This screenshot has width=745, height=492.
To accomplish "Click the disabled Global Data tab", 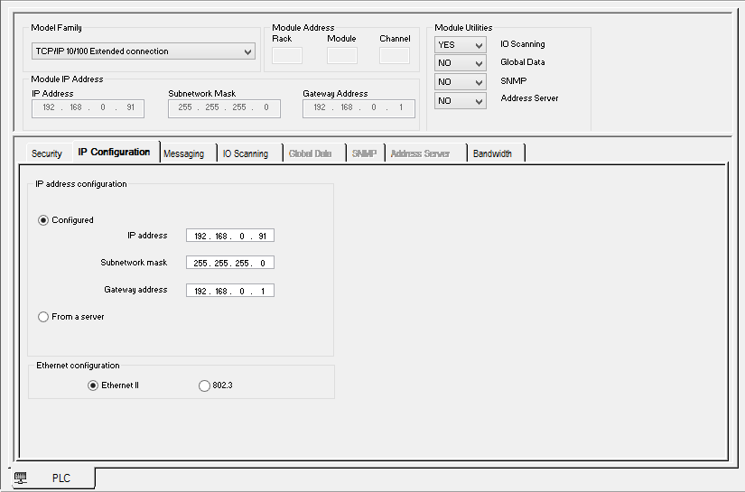I will coord(311,153).
